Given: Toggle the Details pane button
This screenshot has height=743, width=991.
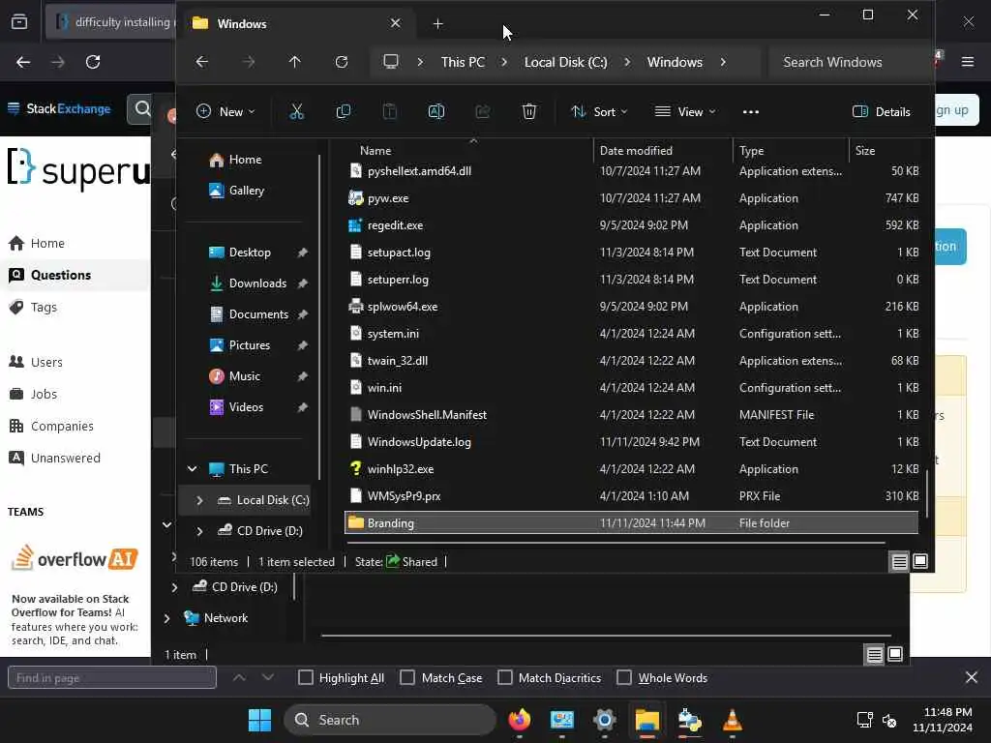Looking at the screenshot, I should click(x=881, y=112).
